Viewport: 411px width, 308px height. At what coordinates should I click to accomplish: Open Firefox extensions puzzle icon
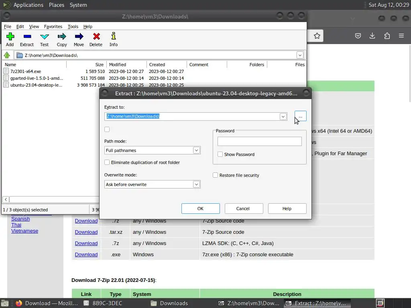point(387,36)
